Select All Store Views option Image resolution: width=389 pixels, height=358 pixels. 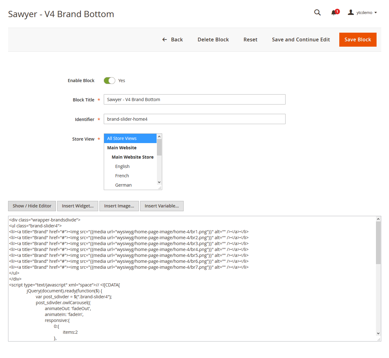[130, 138]
